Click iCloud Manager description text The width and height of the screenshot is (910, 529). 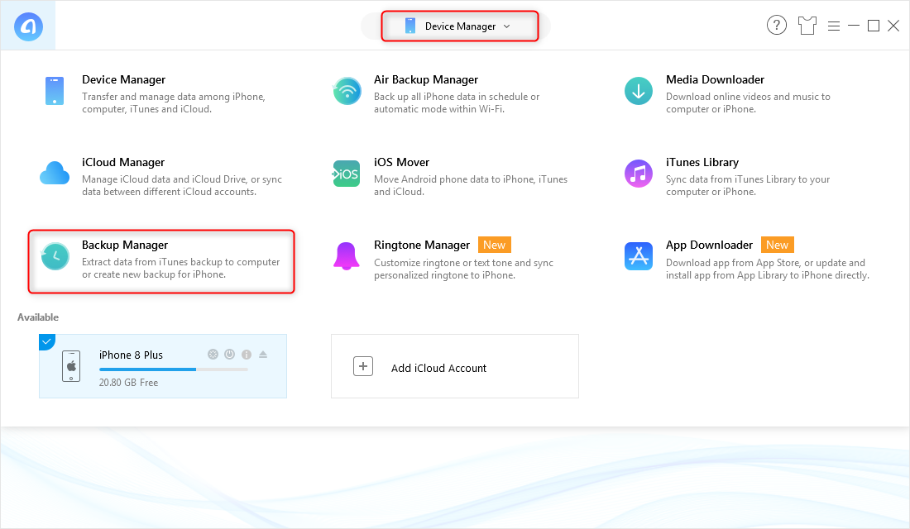click(x=182, y=186)
